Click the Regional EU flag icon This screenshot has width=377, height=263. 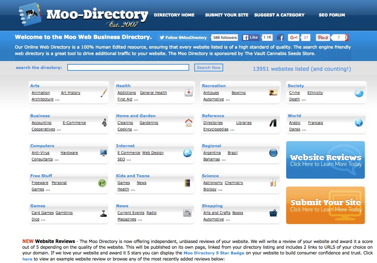tap(273, 153)
